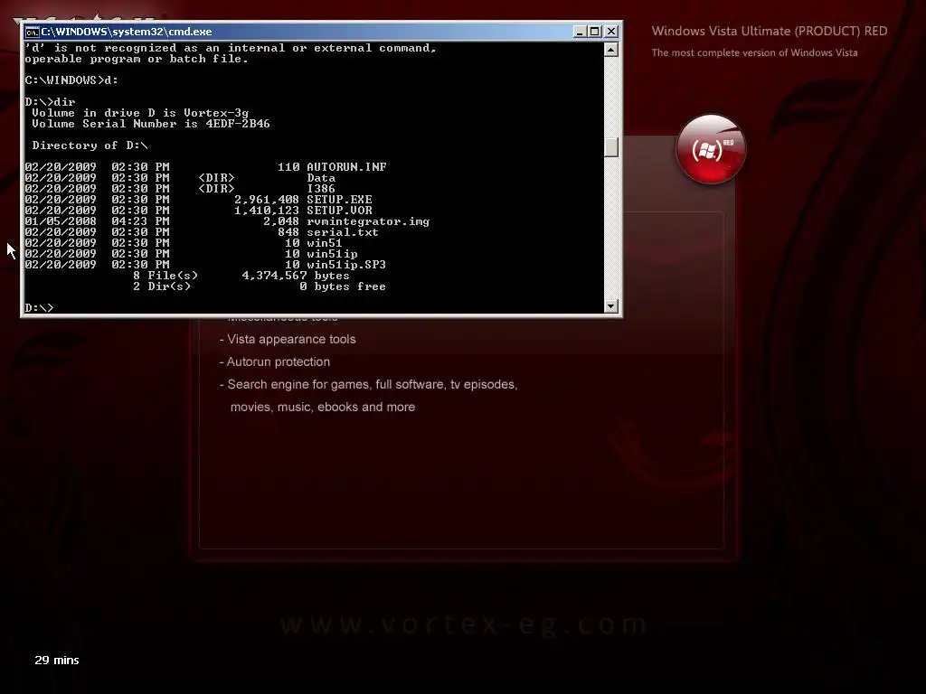Click the 4,374,567 bytes total
926x694 pixels.
point(296,275)
